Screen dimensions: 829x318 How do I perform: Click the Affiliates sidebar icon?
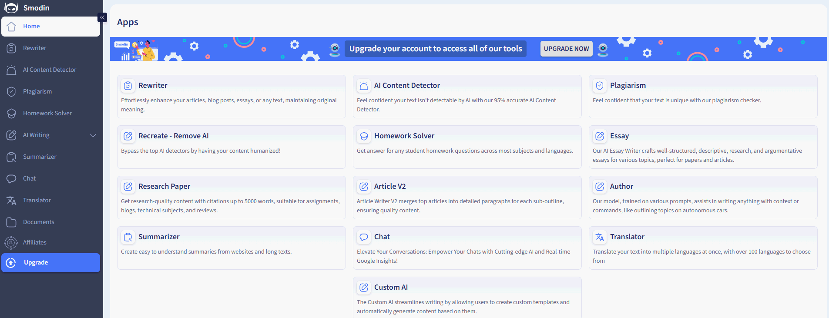click(x=11, y=242)
